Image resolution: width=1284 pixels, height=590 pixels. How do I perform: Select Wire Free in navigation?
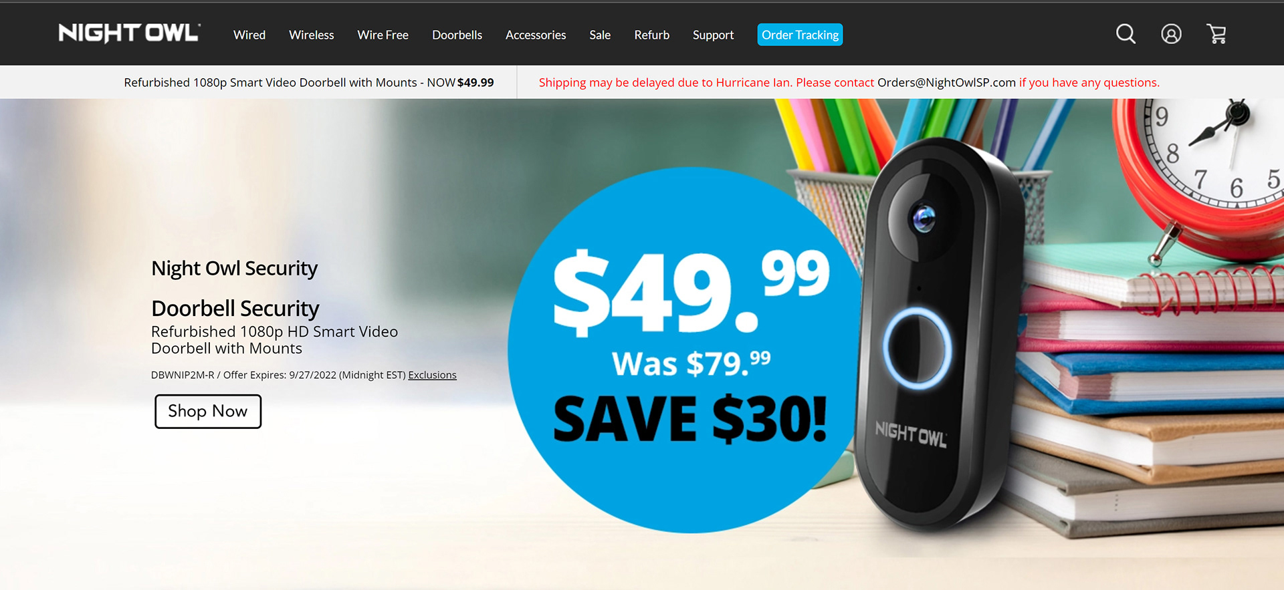click(383, 35)
